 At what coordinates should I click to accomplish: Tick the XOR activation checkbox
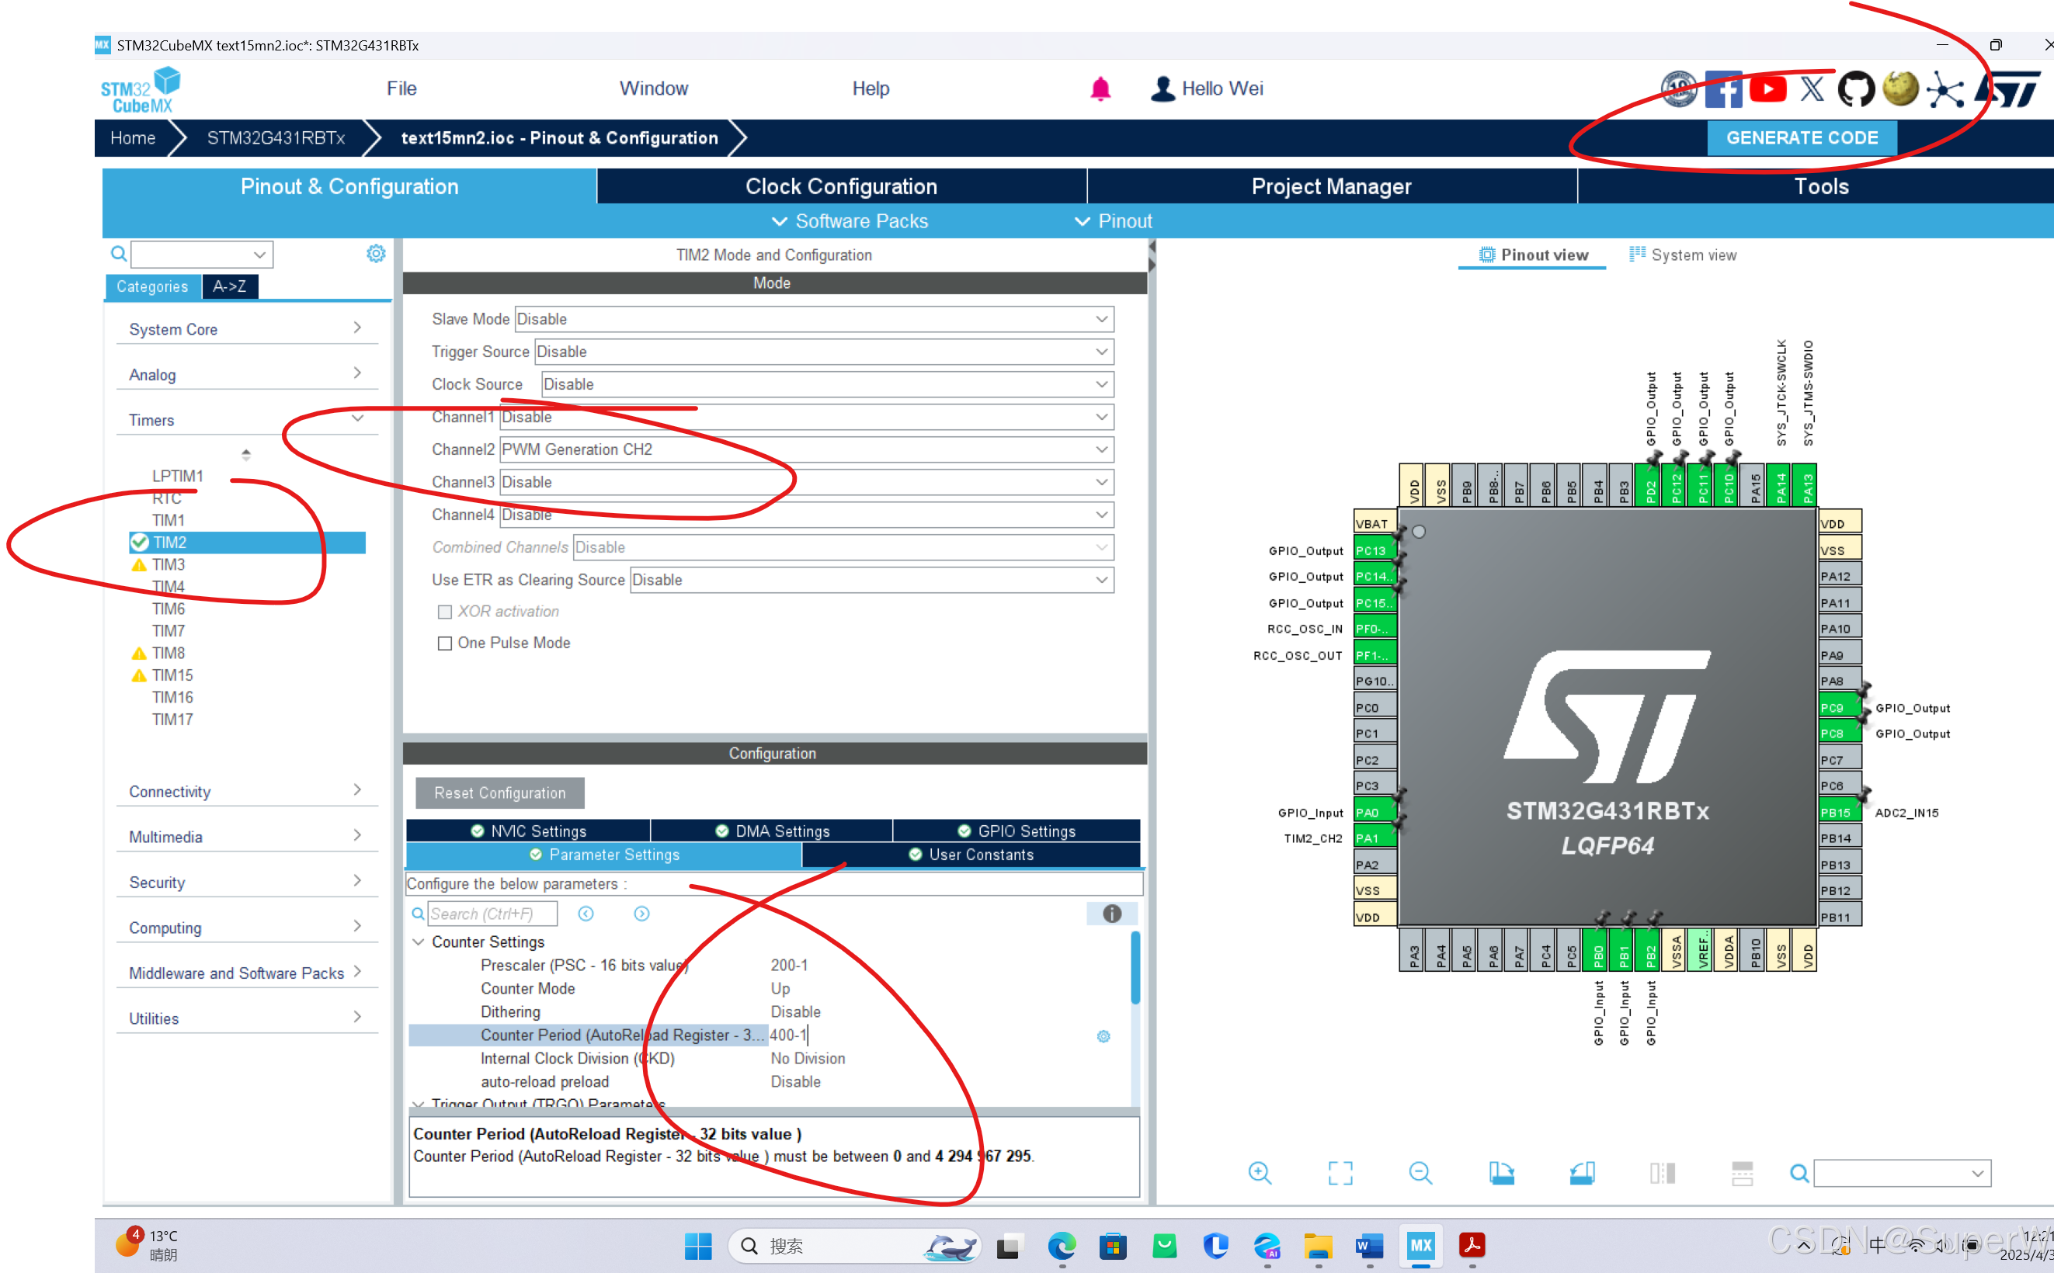(445, 612)
